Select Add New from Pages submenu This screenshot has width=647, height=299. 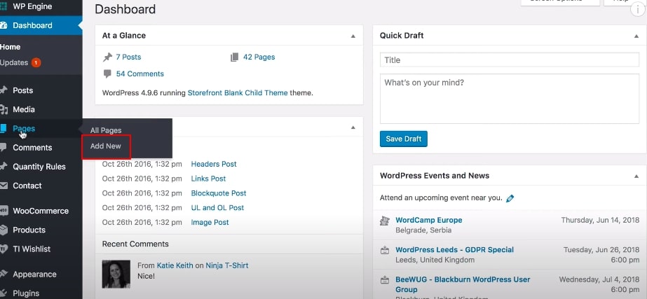click(105, 146)
